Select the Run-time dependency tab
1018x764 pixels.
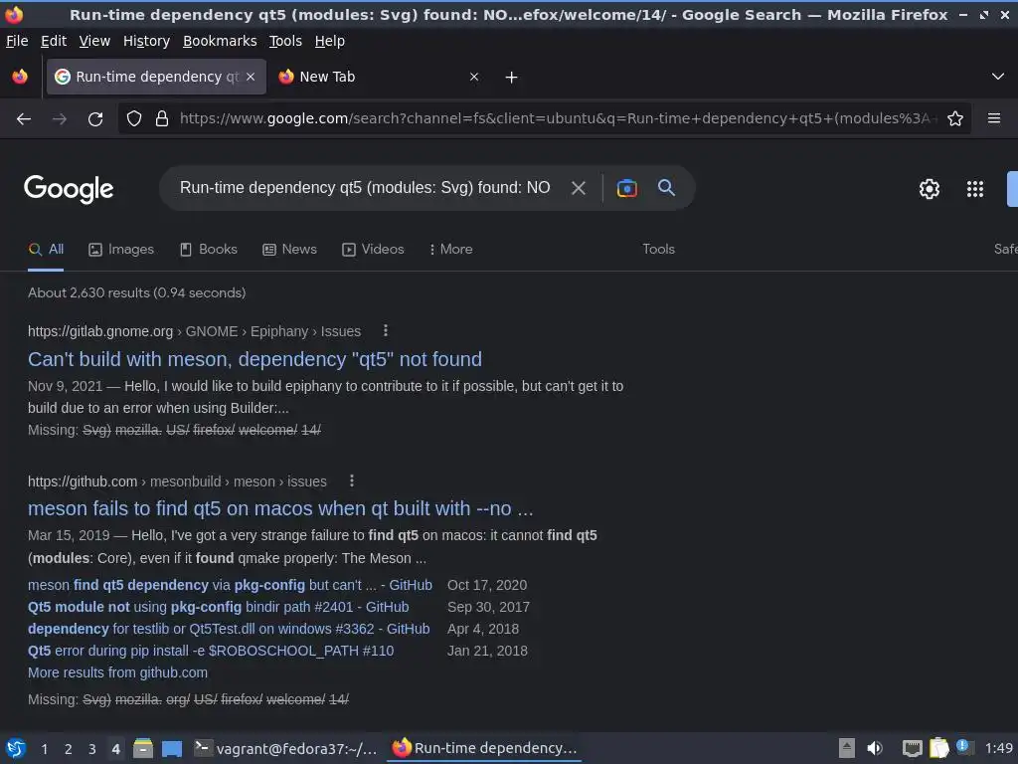point(156,77)
